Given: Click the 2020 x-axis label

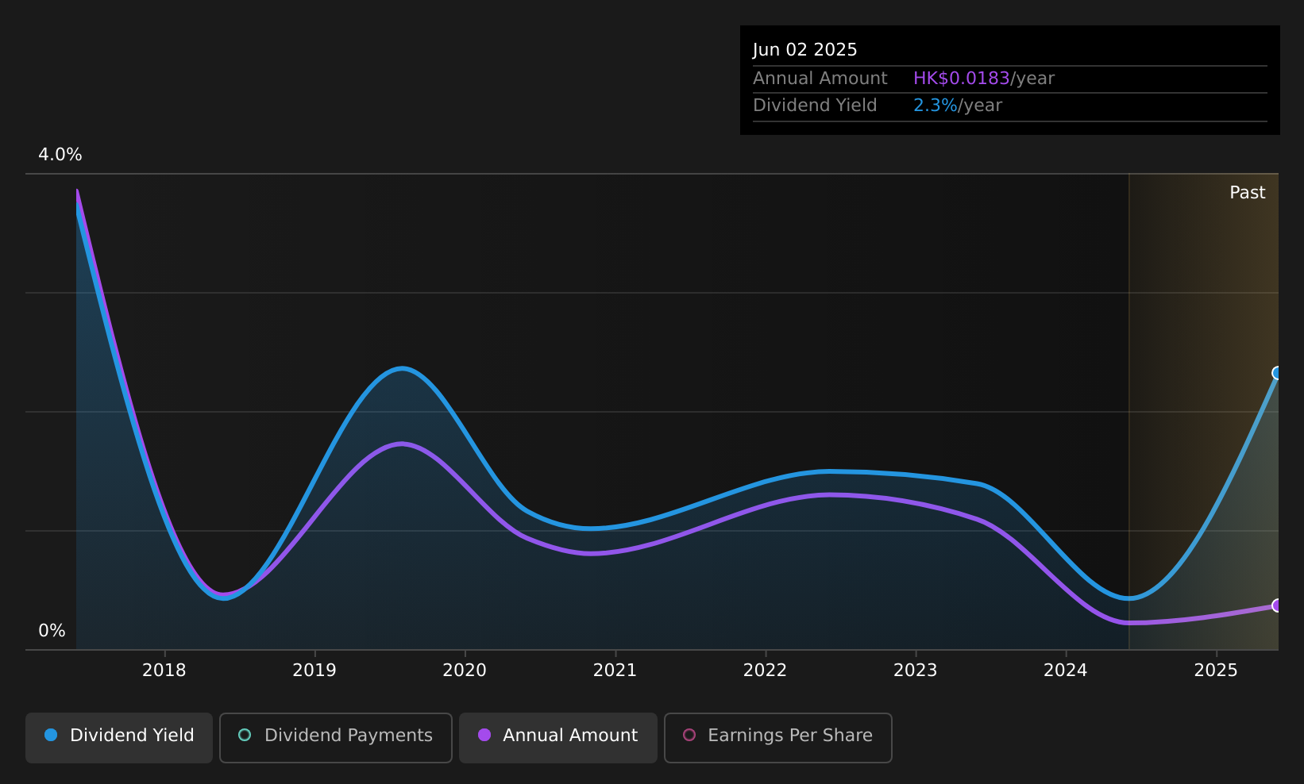Looking at the screenshot, I should coord(465,671).
